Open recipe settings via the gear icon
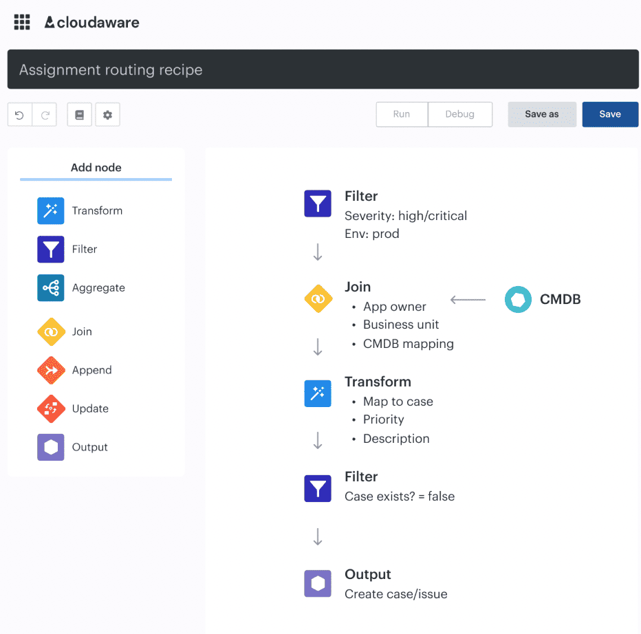Image resolution: width=641 pixels, height=634 pixels. [107, 114]
